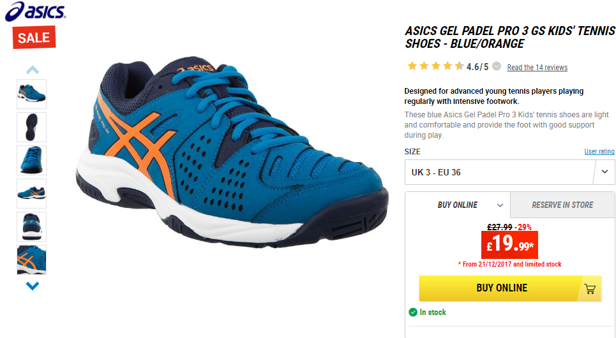Click the red SALE badge
This screenshot has height=338, width=616.
pos(34,37)
